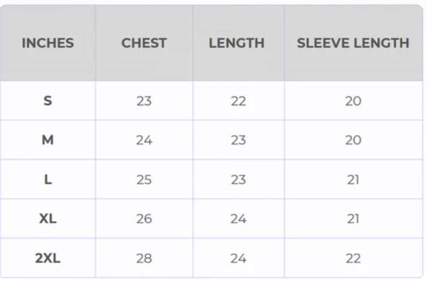Select the M size row label
Image resolution: width=427 pixels, height=281 pixels.
pos(48,140)
